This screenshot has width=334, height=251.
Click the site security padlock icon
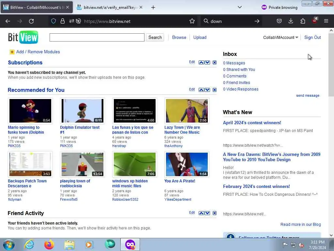62,21
